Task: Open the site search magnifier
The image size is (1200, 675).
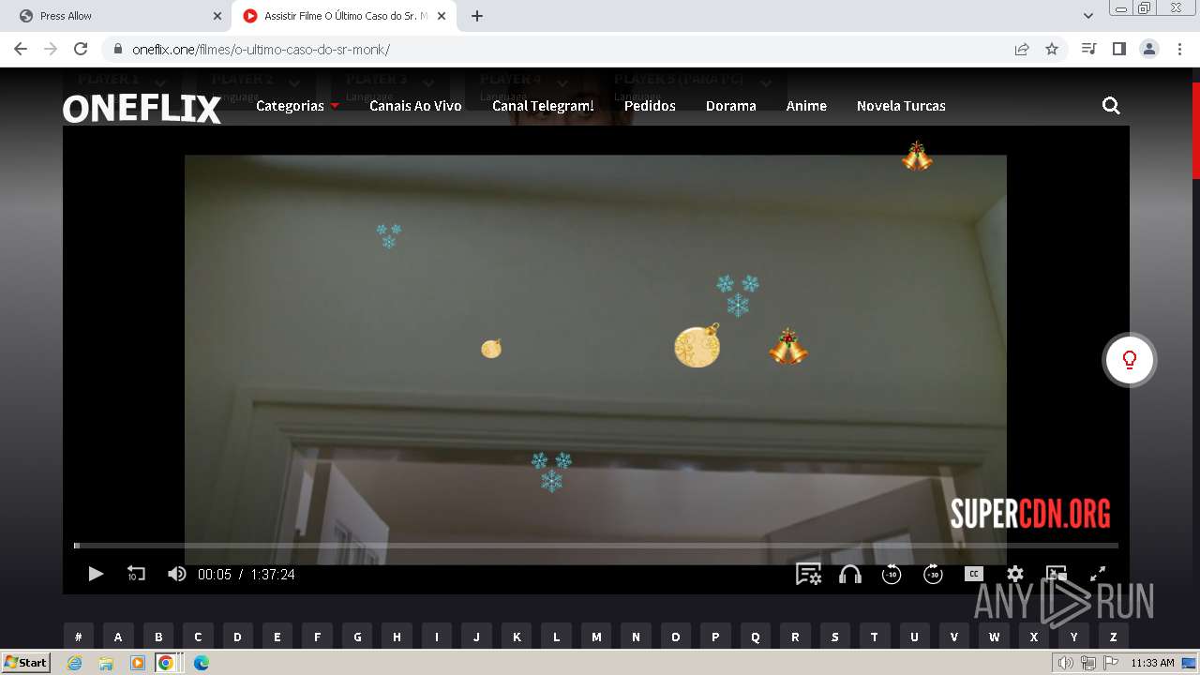Action: pyautogui.click(x=1111, y=106)
